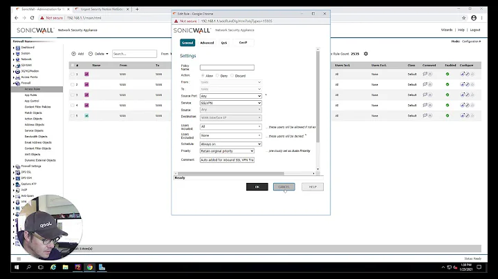Open Address Objects in the Firewall menu
Image resolution: width=498 pixels, height=279 pixels.
click(35, 124)
